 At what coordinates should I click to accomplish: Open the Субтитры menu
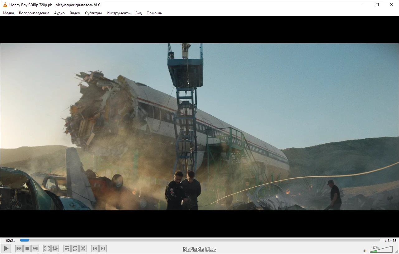(93, 13)
